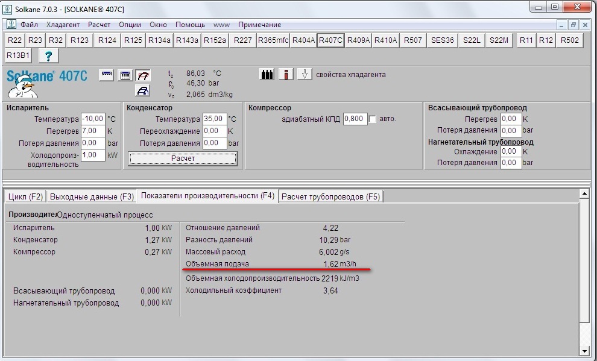Toggle the авто. efficiency checkbox
The height and width of the screenshot is (361, 597).
pos(372,119)
